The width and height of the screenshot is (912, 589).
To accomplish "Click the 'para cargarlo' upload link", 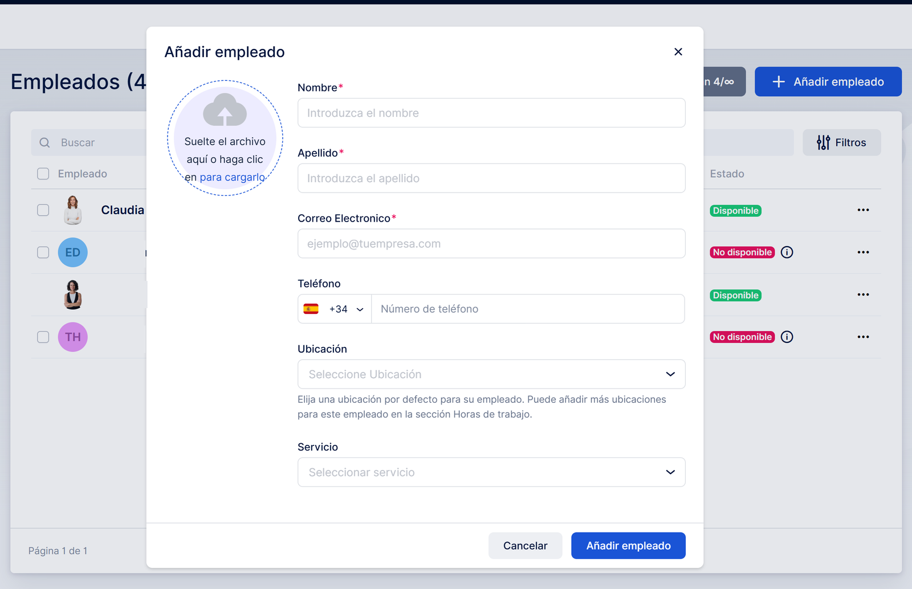I will (x=232, y=177).
